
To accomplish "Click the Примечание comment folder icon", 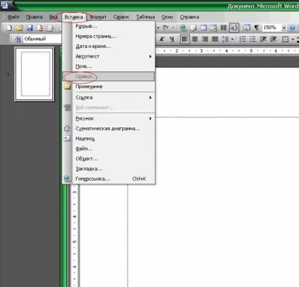I will point(67,87).
